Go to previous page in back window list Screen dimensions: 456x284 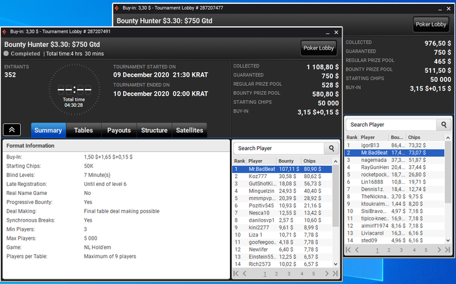tap(357, 250)
